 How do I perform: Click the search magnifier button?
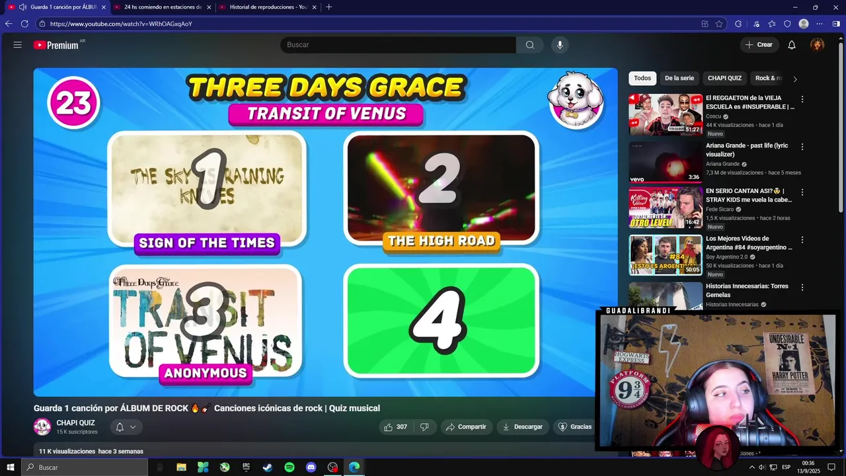[530, 45]
